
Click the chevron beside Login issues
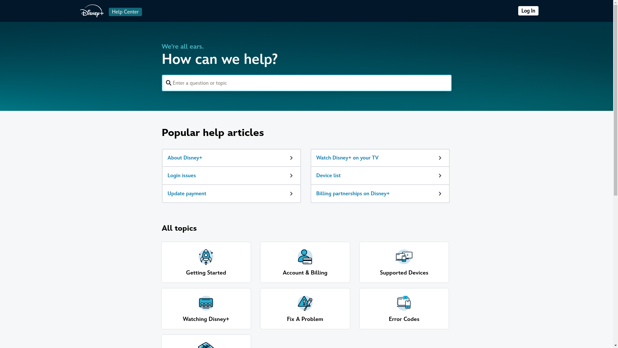pyautogui.click(x=291, y=176)
